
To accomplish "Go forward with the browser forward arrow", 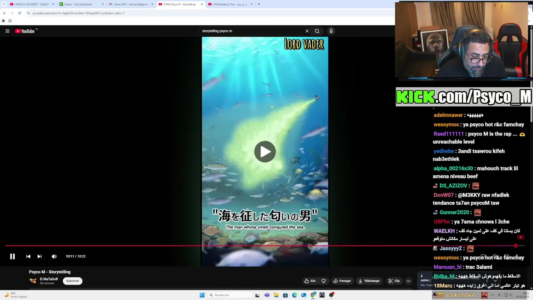I will click(x=12, y=13).
